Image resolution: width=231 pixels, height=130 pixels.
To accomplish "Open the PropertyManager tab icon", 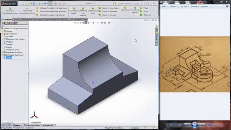I will coord(6,23).
